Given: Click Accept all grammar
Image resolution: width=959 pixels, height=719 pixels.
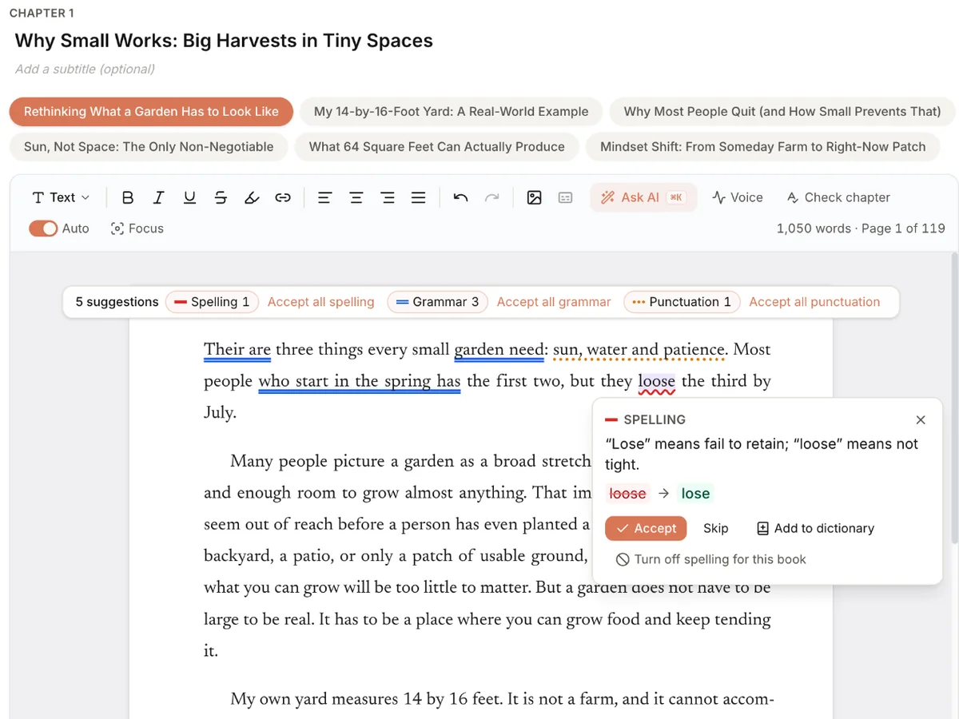Looking at the screenshot, I should pos(554,302).
